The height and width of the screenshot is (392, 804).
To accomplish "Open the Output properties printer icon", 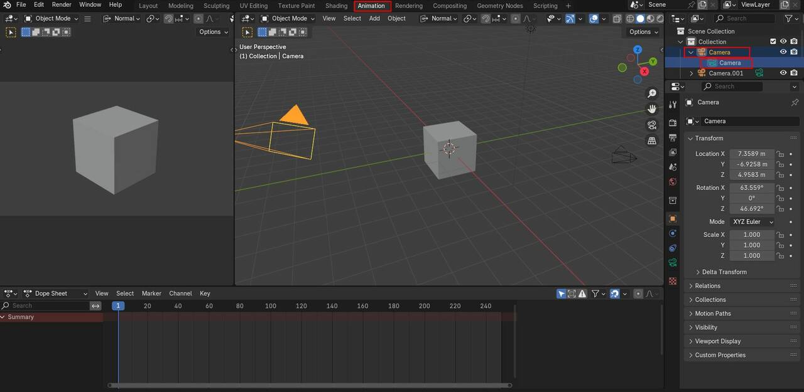I will pyautogui.click(x=673, y=137).
